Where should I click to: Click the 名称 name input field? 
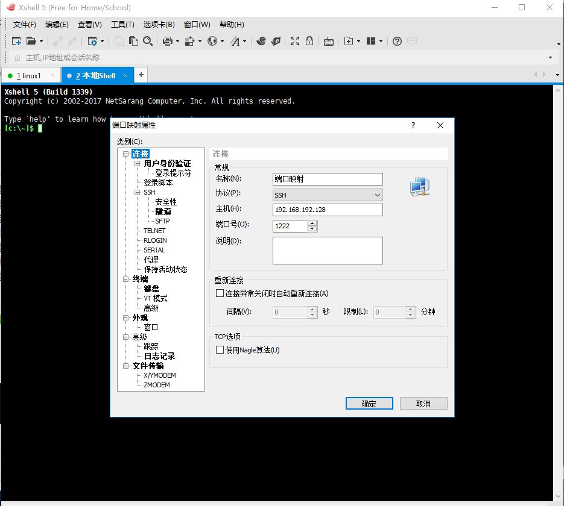[328, 179]
